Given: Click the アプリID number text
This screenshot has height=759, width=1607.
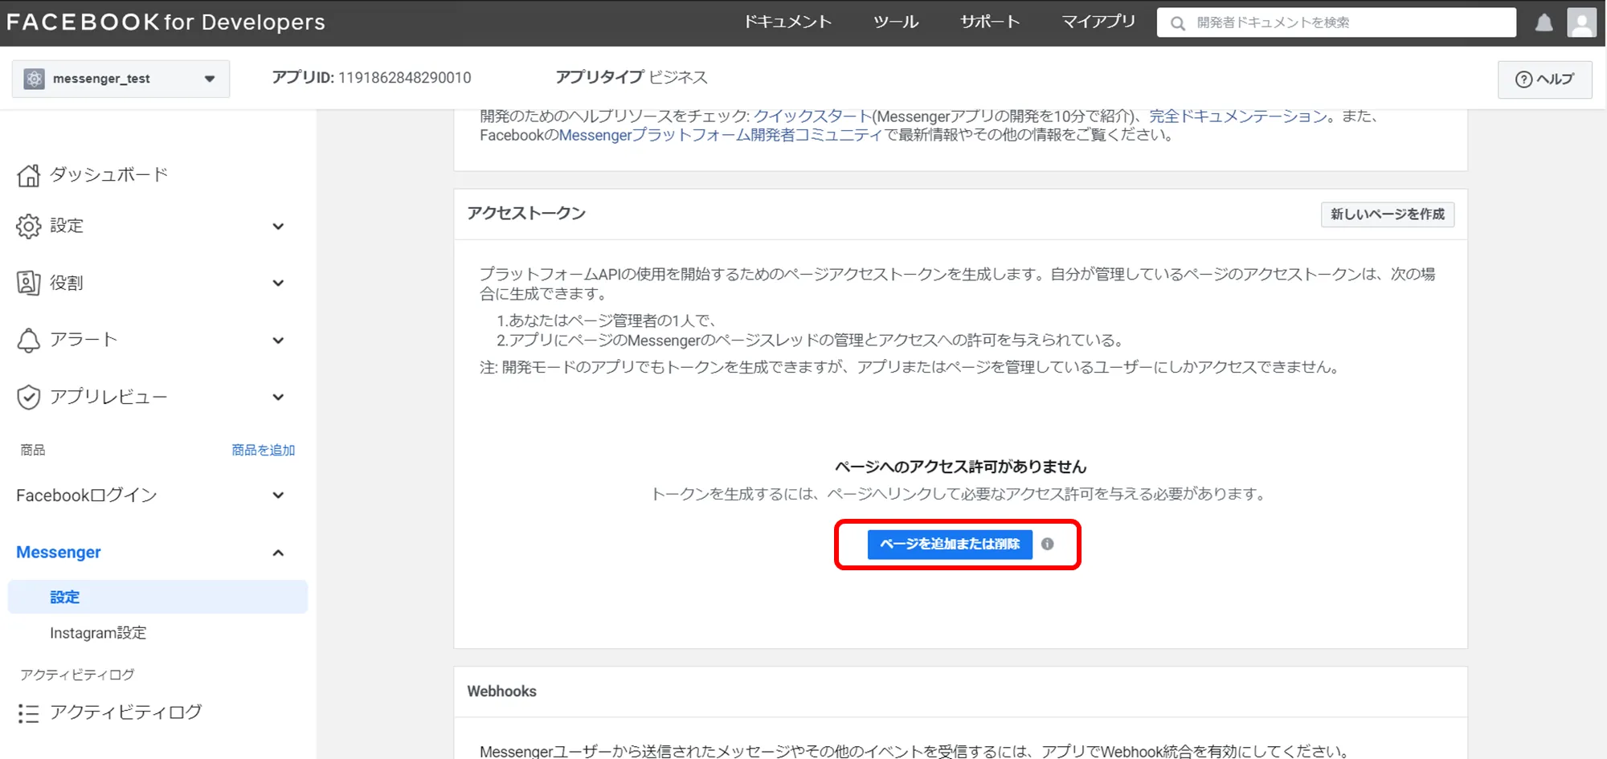Looking at the screenshot, I should click(x=404, y=78).
